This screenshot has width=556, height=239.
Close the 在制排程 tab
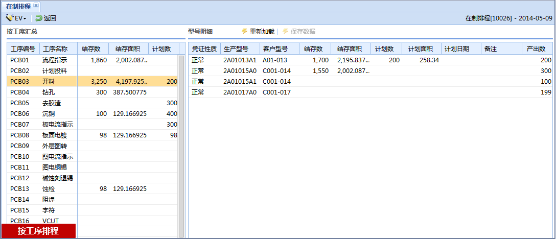point(35,6)
